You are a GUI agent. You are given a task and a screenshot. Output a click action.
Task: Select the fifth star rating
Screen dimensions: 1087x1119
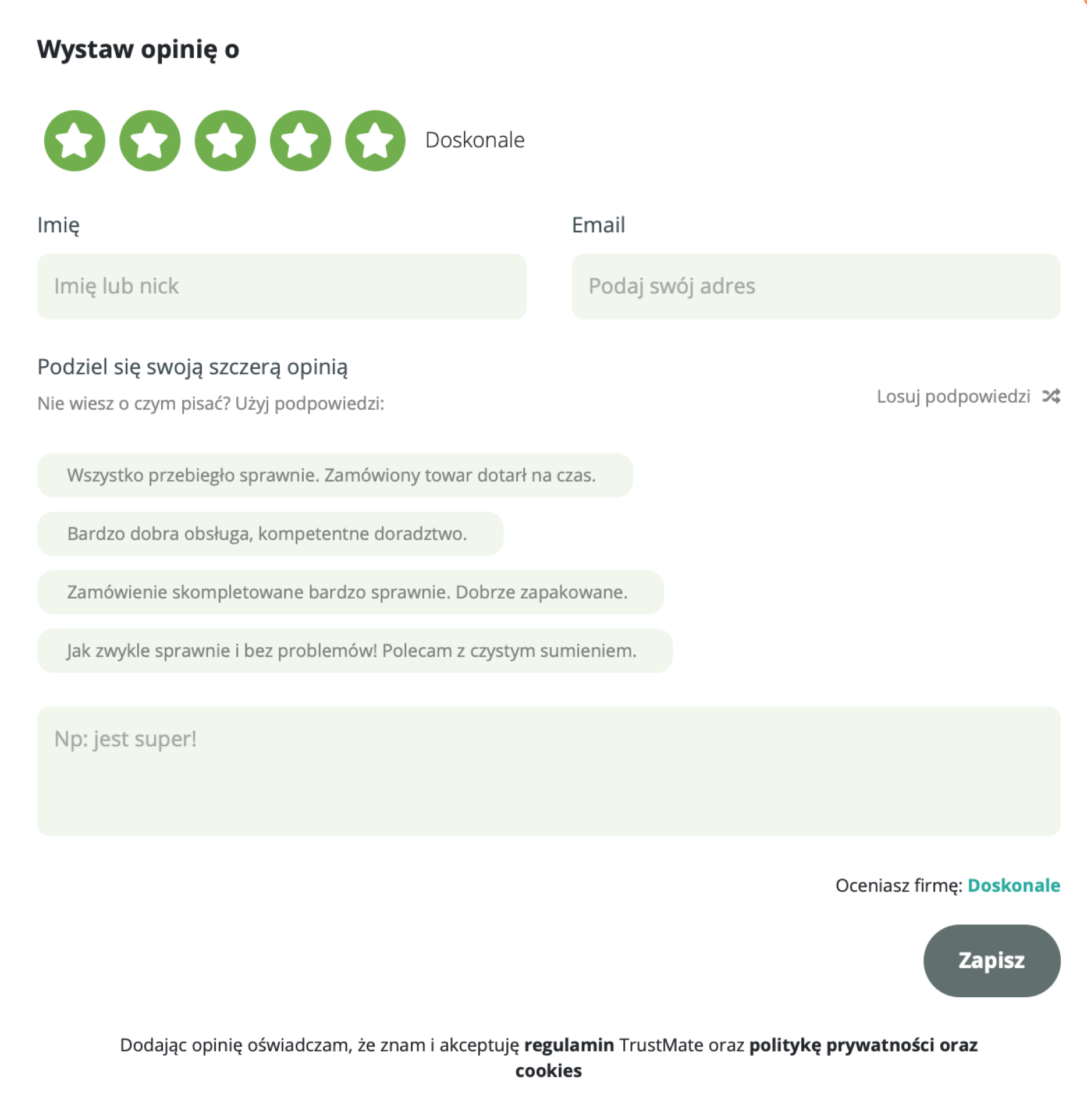pos(375,141)
